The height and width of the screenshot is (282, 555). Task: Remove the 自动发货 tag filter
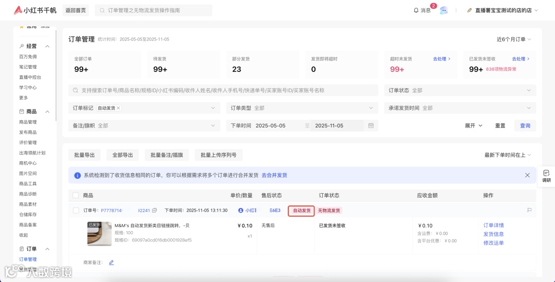tap(118, 108)
